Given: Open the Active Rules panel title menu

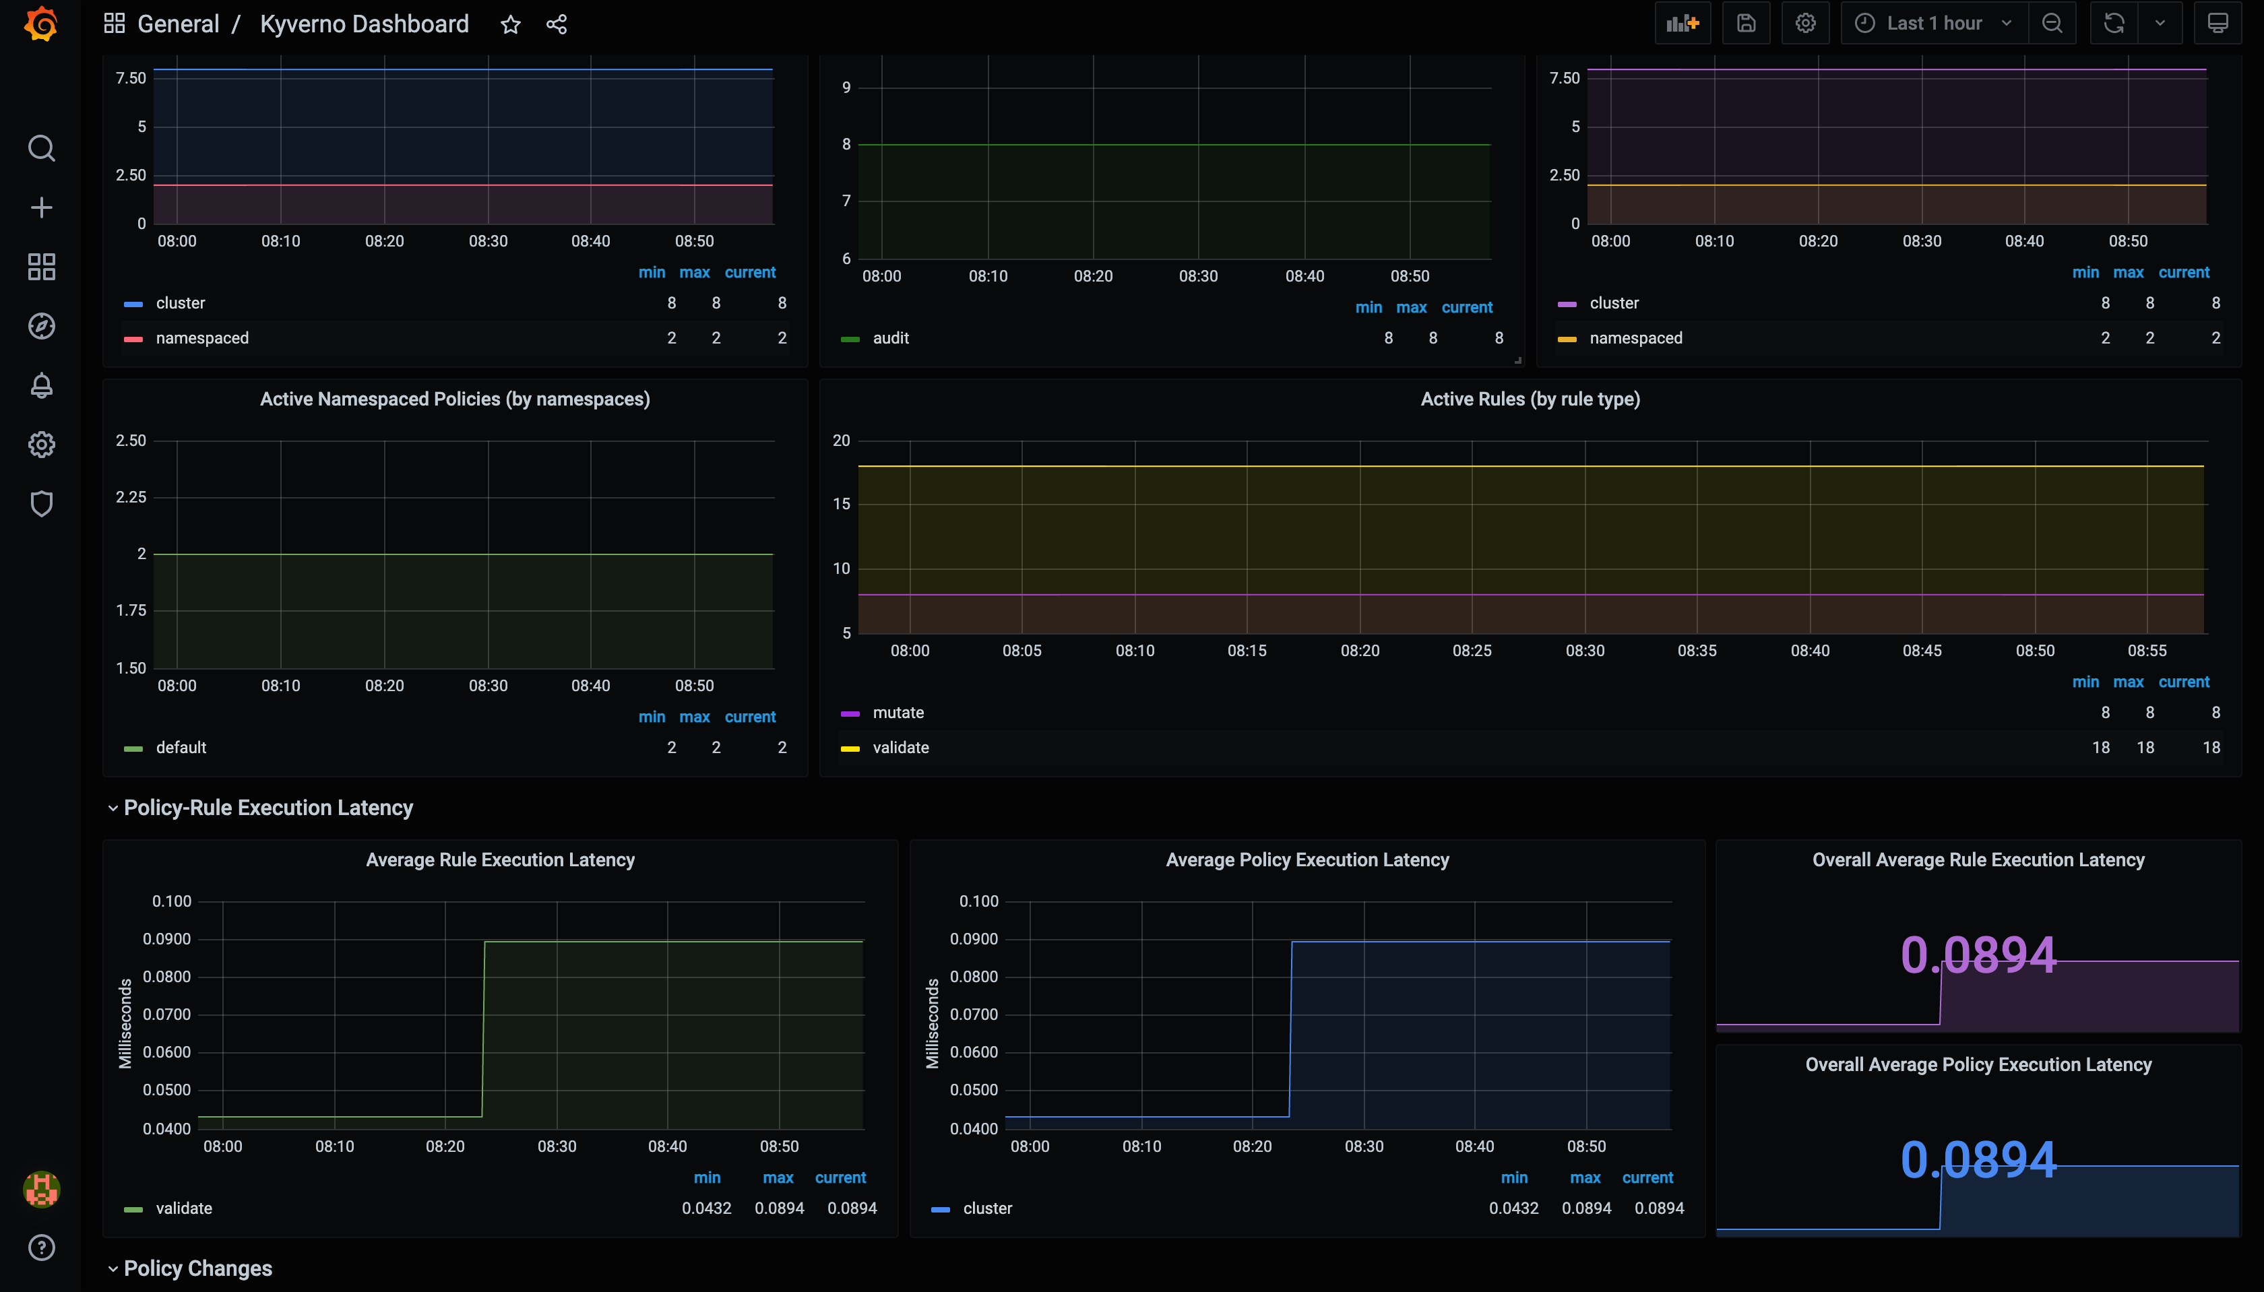Looking at the screenshot, I should tap(1530, 398).
